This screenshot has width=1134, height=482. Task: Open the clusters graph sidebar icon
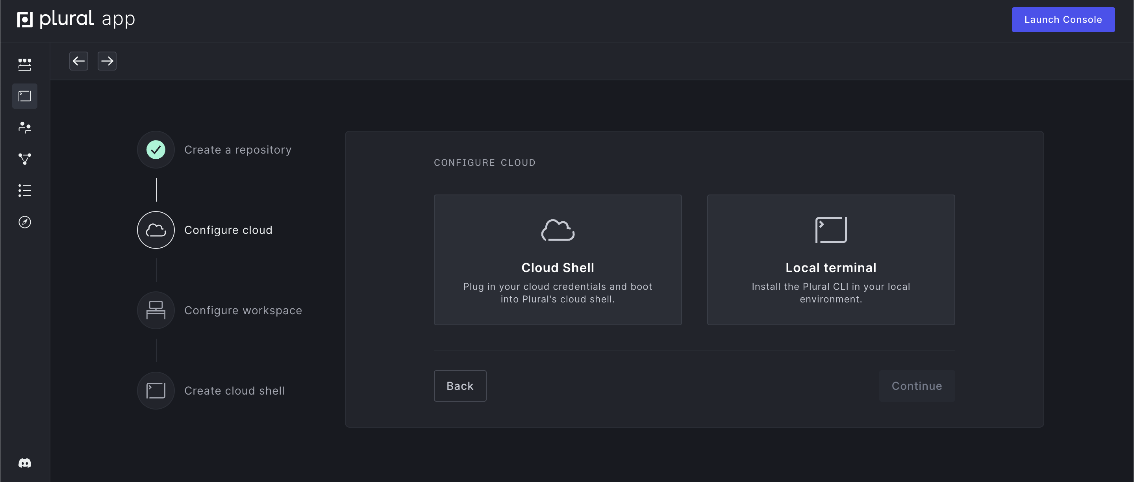(x=25, y=159)
